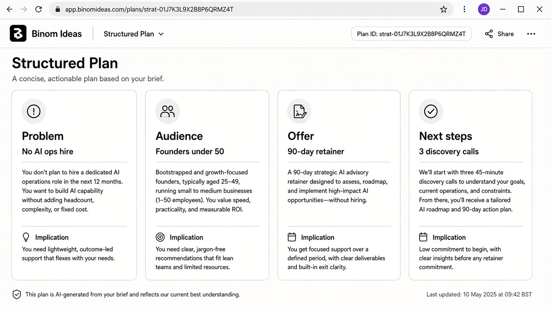Click the Offer card title
Image resolution: width=551 pixels, height=310 pixels.
click(301, 136)
